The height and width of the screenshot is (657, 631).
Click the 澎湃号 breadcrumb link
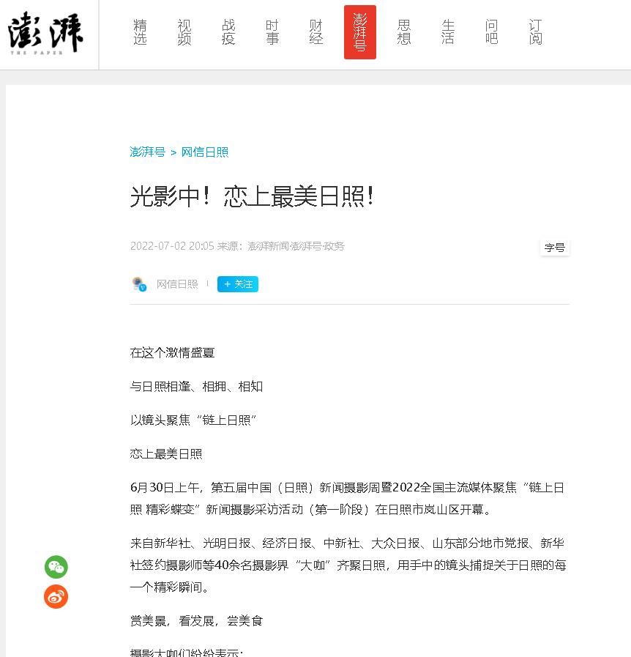[x=147, y=152]
